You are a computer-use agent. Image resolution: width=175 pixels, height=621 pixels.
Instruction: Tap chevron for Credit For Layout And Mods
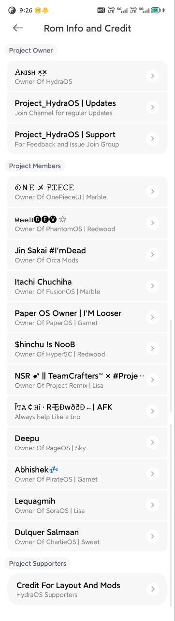tap(152, 589)
